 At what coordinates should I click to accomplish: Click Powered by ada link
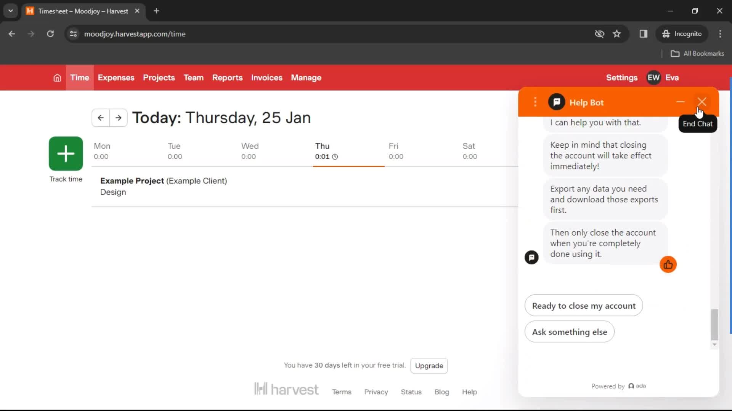click(x=618, y=386)
